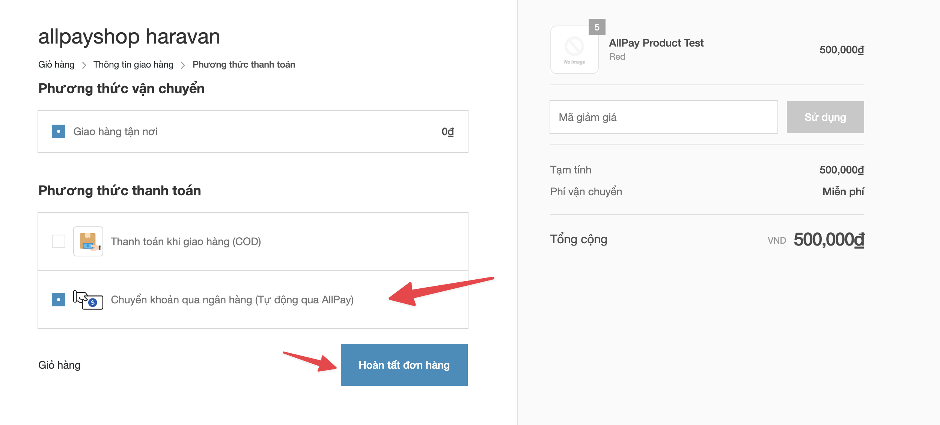The width and height of the screenshot is (940, 425).
Task: Click 'Chuyển khoản qua ngân hàng' option label
Action: 232,300
